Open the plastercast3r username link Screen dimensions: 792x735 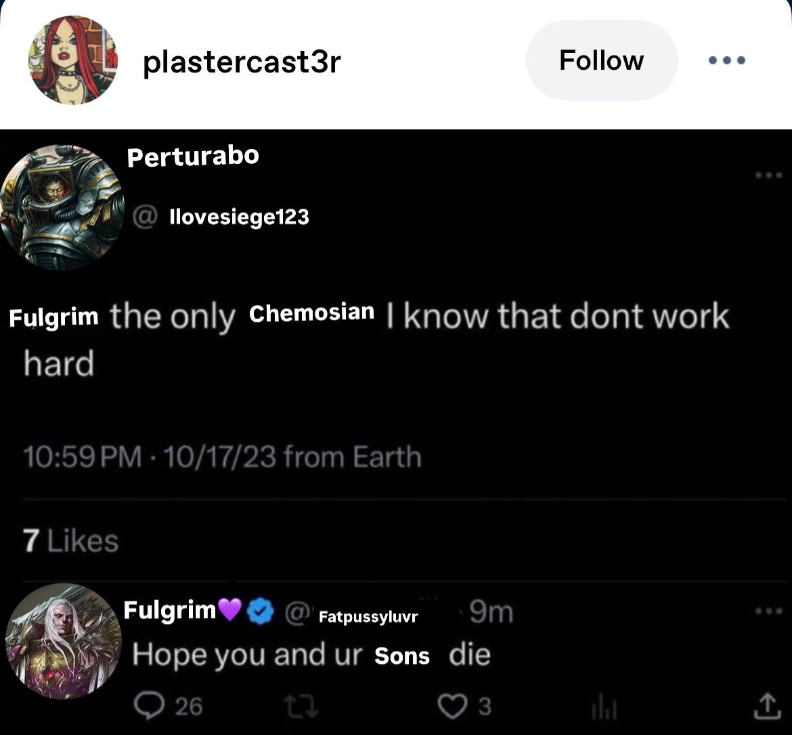[242, 62]
